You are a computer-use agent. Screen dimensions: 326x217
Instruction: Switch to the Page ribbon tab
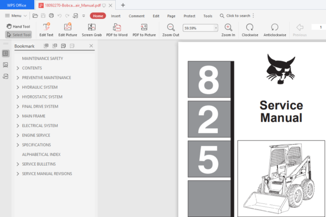171,16
